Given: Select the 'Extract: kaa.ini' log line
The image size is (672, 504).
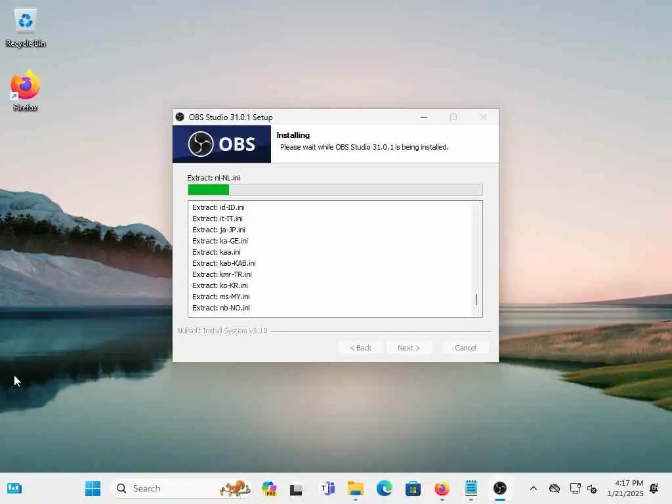Looking at the screenshot, I should (217, 252).
